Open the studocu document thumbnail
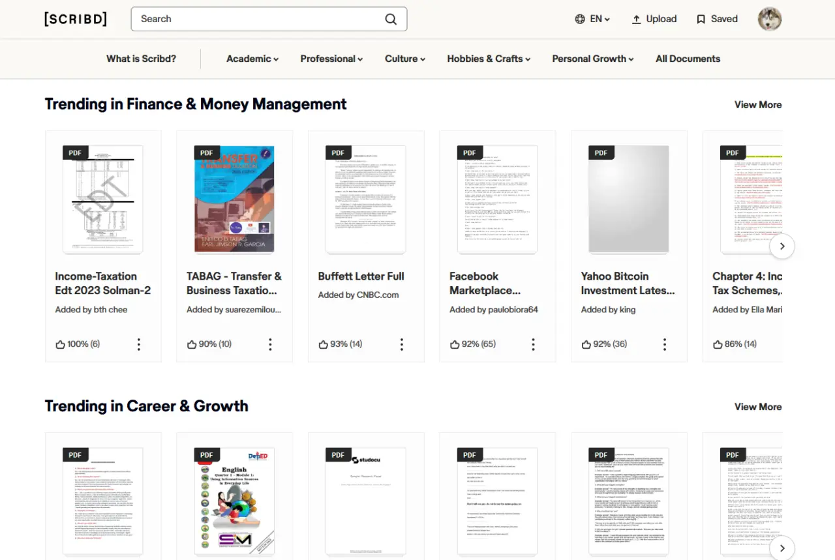Image resolution: width=835 pixels, height=560 pixels. click(366, 501)
